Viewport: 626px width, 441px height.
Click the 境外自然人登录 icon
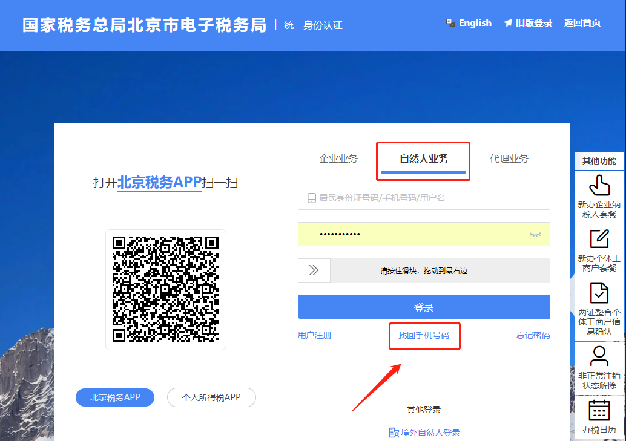point(394,433)
